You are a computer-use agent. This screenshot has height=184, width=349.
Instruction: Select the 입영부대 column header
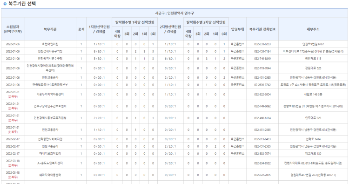click(x=237, y=29)
